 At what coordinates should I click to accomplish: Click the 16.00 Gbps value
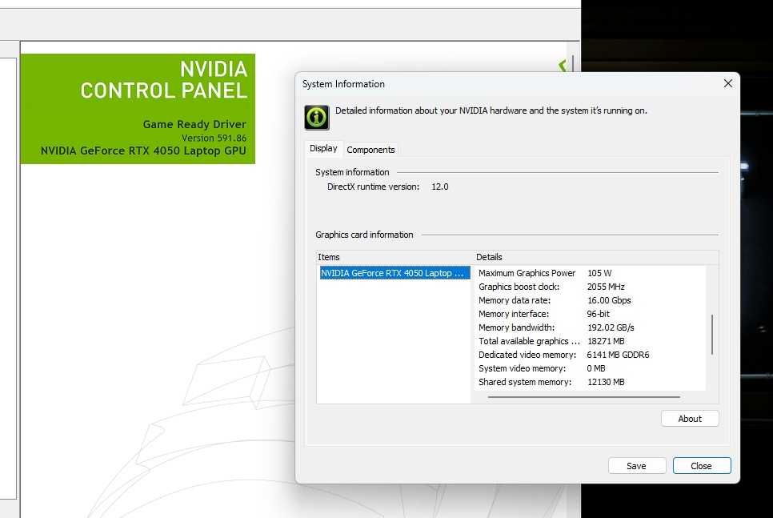tap(609, 300)
